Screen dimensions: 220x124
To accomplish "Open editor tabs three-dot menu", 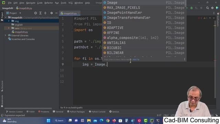I will (214, 13).
